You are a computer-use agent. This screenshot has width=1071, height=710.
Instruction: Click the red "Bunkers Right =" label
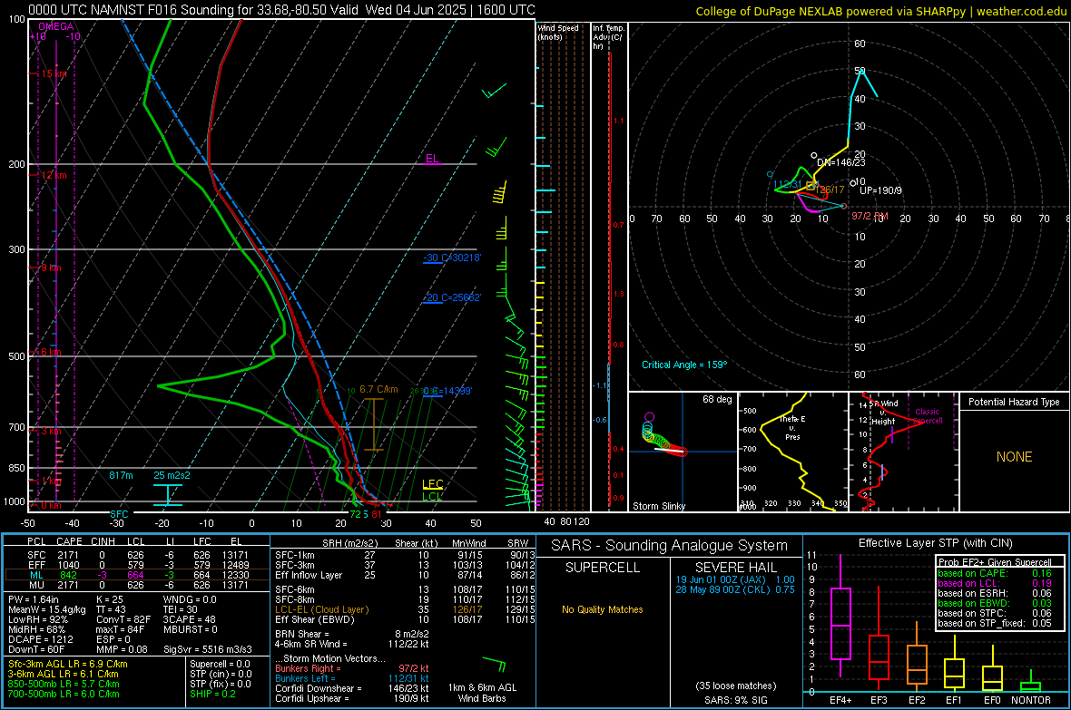(x=308, y=668)
